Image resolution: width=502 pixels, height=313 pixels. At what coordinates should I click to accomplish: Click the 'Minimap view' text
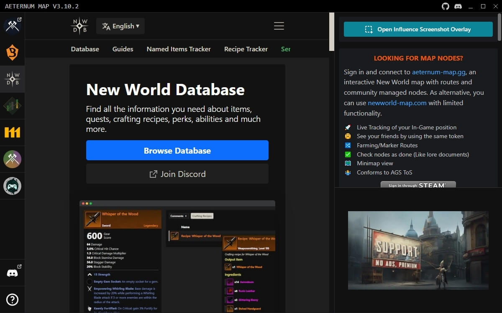point(375,163)
